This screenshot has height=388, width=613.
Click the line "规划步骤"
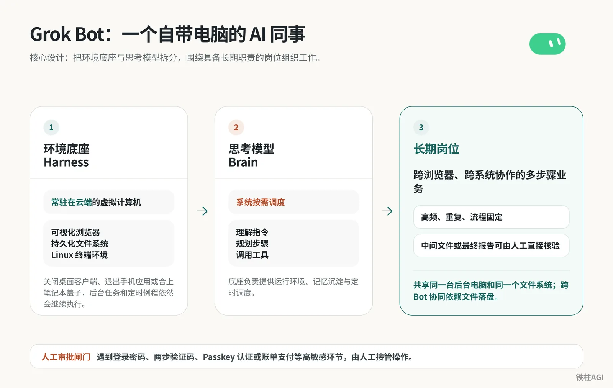click(x=252, y=244)
